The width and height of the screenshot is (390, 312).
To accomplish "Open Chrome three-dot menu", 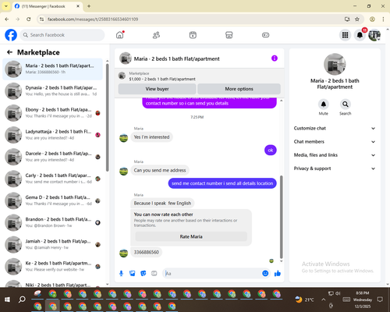I will point(383,19).
